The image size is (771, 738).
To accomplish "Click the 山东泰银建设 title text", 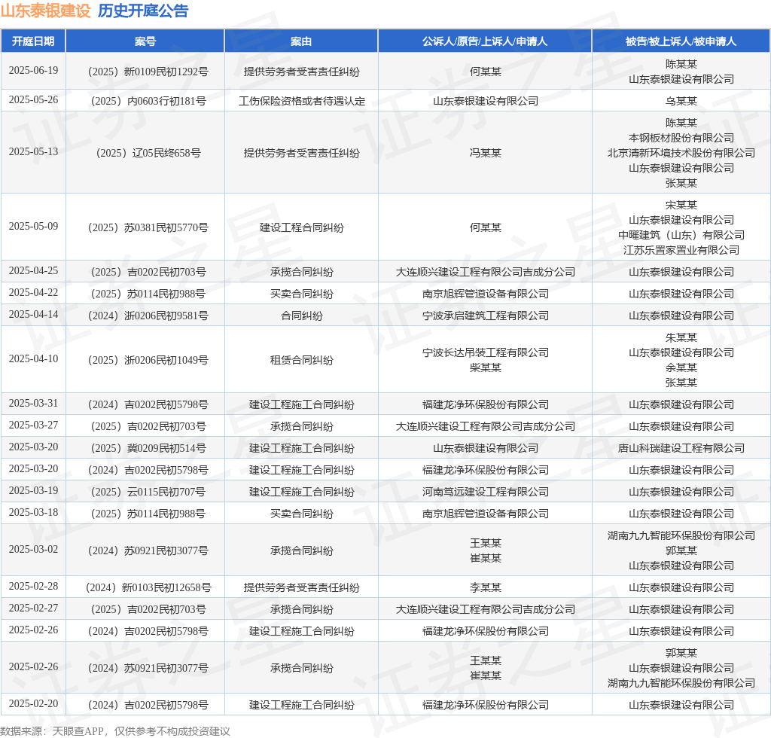I will (46, 11).
